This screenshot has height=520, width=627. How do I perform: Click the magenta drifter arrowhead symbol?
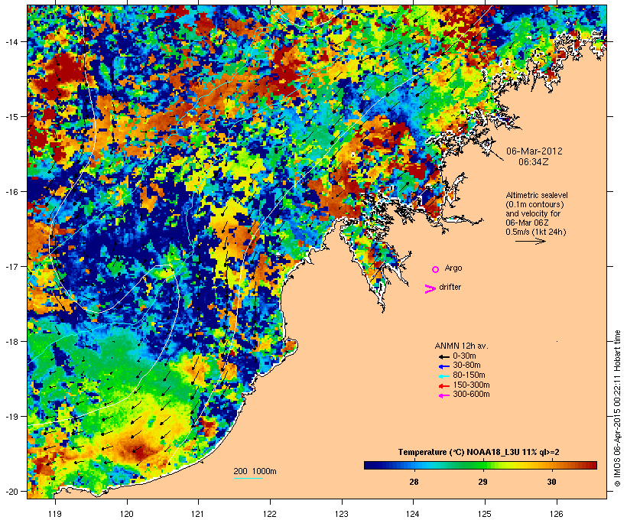[x=430, y=289]
